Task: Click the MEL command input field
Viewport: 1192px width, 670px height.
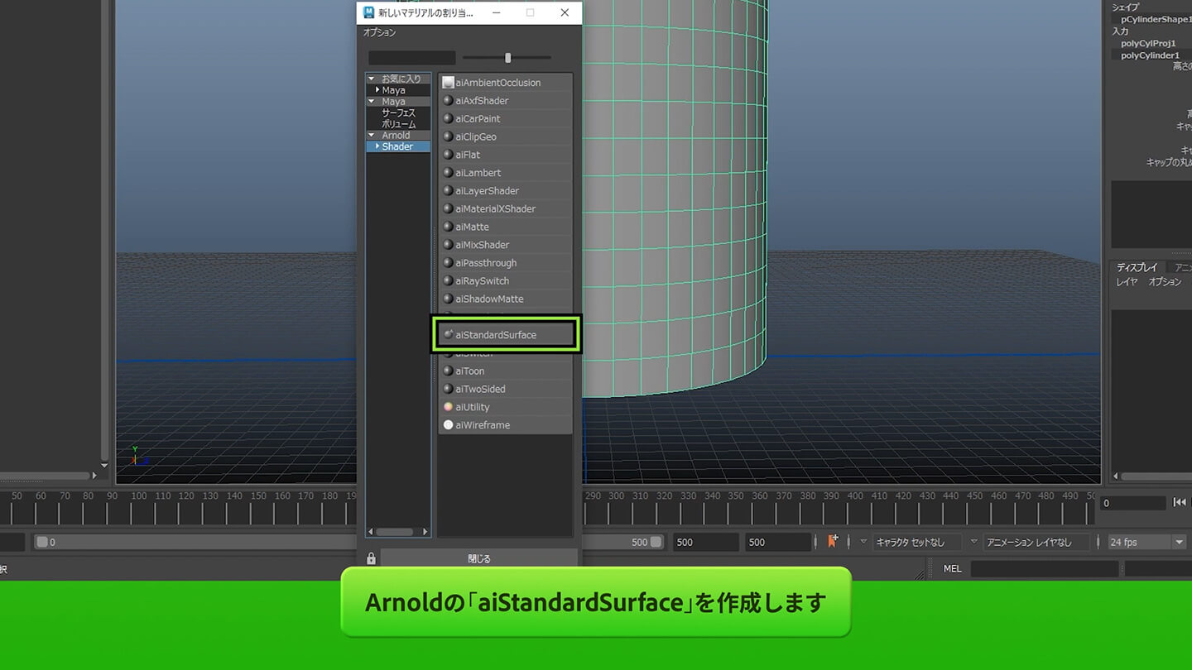Action: 1045,569
